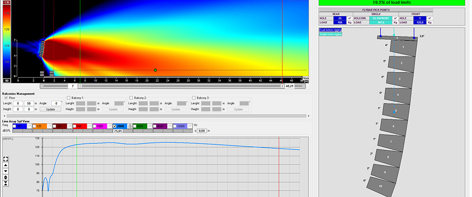Image resolution: width=472 pixels, height=197 pixels.
Task: Click the FLYBAR PICK POINTS header
Action: [x=376, y=10]
